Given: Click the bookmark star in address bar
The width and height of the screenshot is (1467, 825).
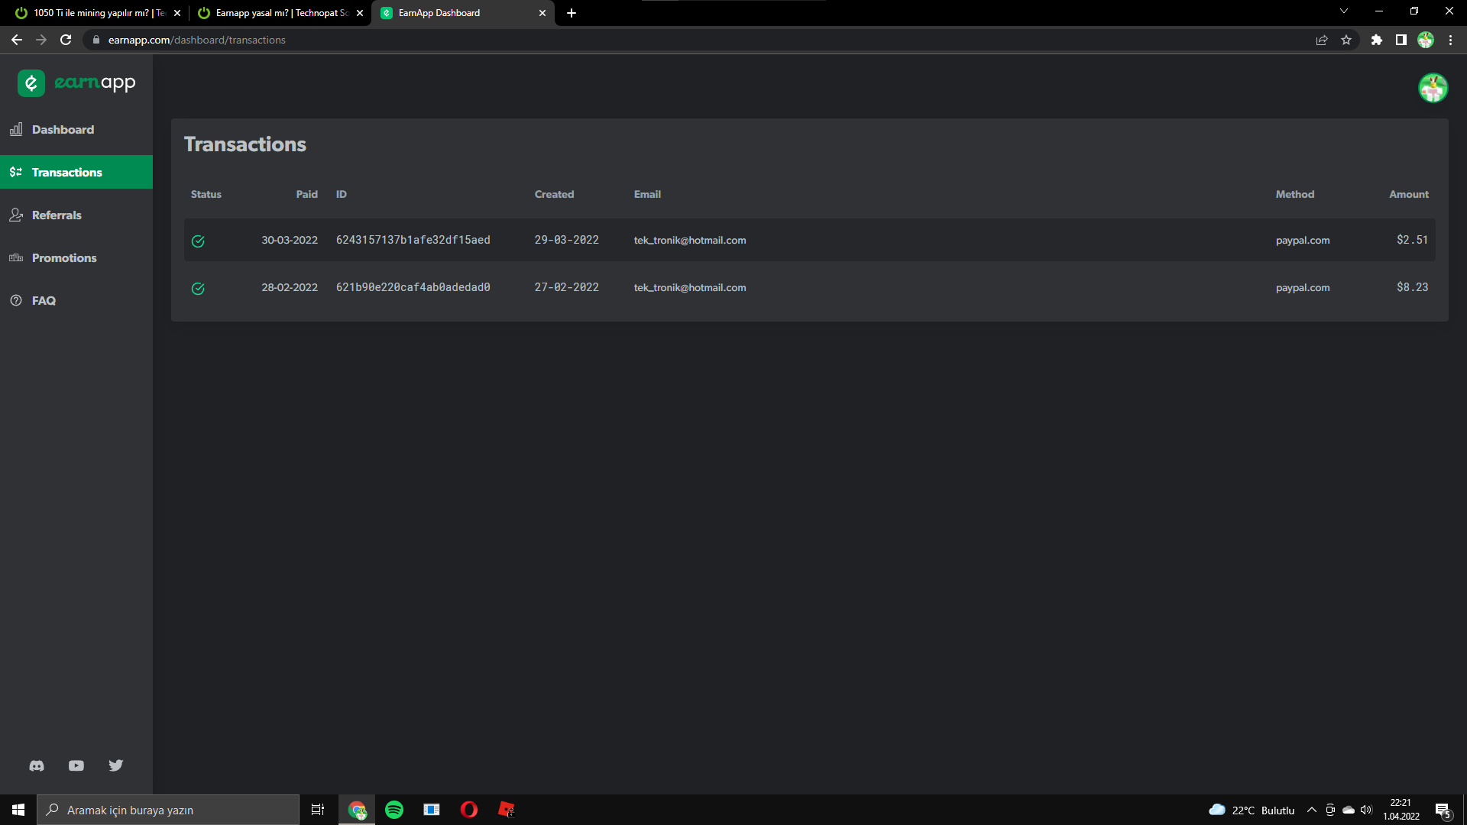Looking at the screenshot, I should (x=1346, y=40).
